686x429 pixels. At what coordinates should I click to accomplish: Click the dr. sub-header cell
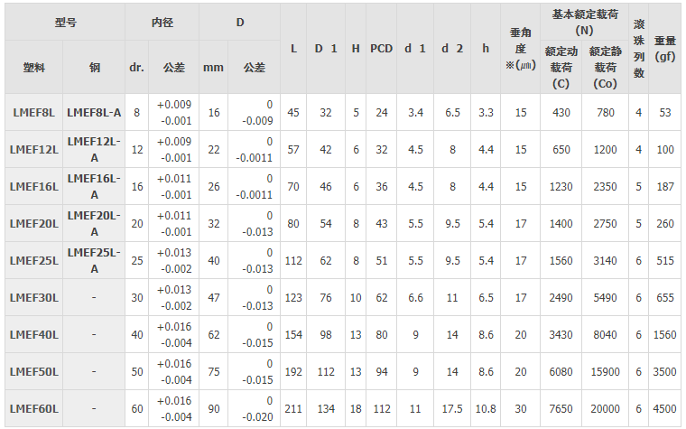pyautogui.click(x=137, y=68)
